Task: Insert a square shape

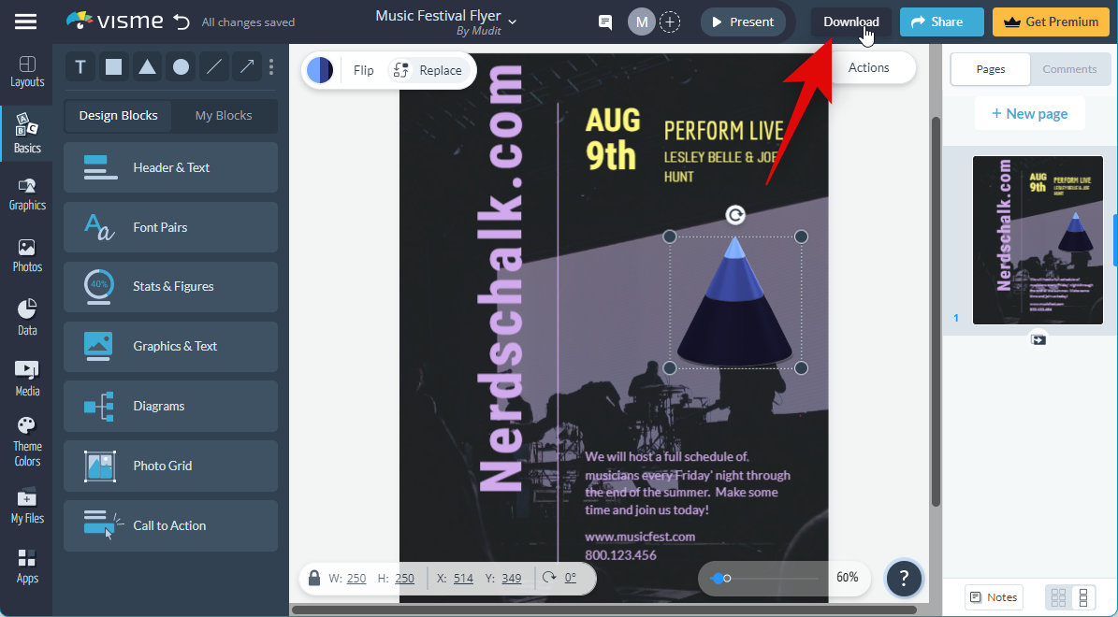Action: pyautogui.click(x=113, y=67)
